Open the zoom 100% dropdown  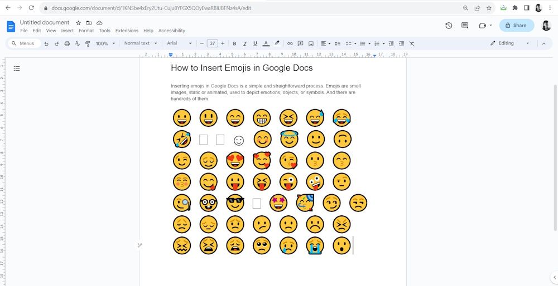[105, 43]
